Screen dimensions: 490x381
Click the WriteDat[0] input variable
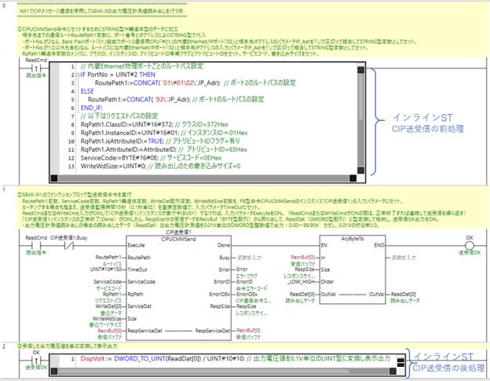tap(108, 306)
